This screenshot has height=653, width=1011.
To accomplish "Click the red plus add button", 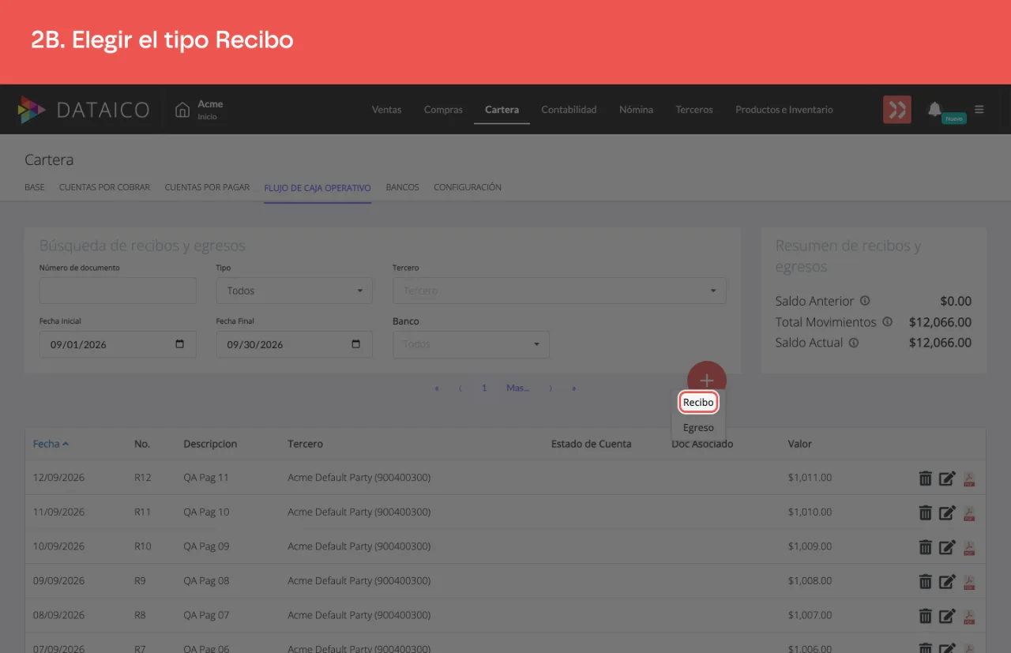I will [x=707, y=380].
